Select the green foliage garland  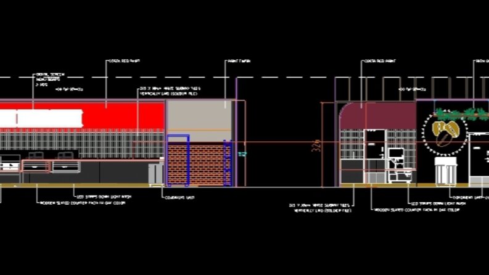pyautogui.click(x=461, y=114)
